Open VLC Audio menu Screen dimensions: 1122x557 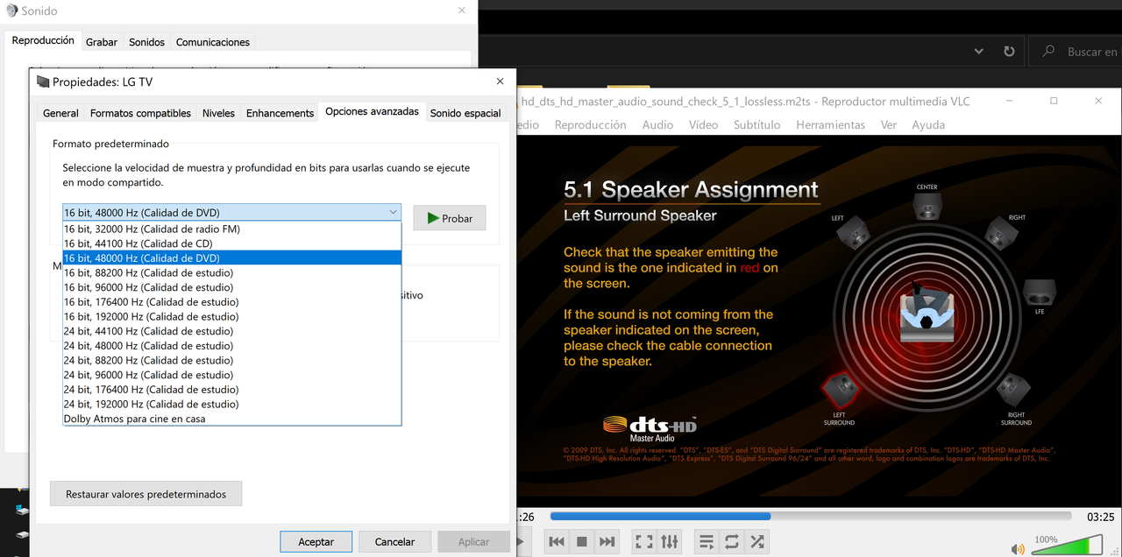(x=657, y=124)
